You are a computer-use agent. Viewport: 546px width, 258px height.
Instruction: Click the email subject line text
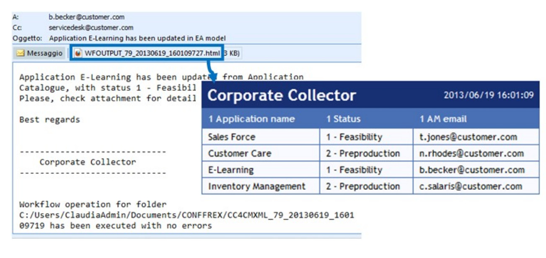click(x=137, y=38)
